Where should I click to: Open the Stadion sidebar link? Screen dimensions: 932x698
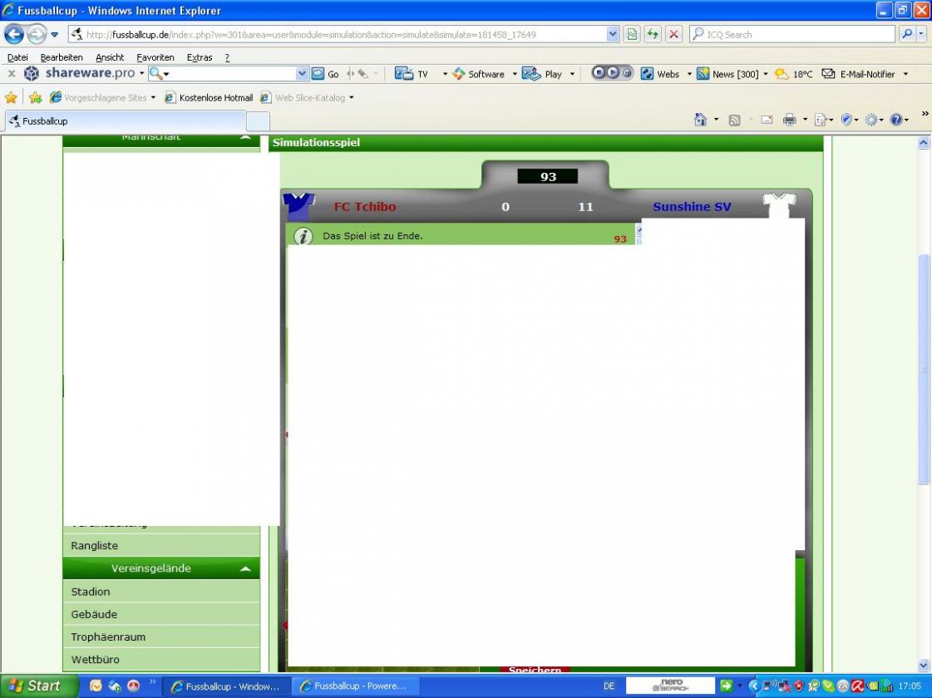coord(91,592)
